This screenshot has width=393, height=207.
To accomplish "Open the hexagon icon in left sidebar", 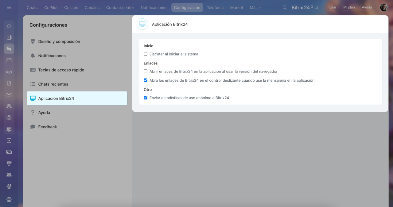I will click(9, 118).
